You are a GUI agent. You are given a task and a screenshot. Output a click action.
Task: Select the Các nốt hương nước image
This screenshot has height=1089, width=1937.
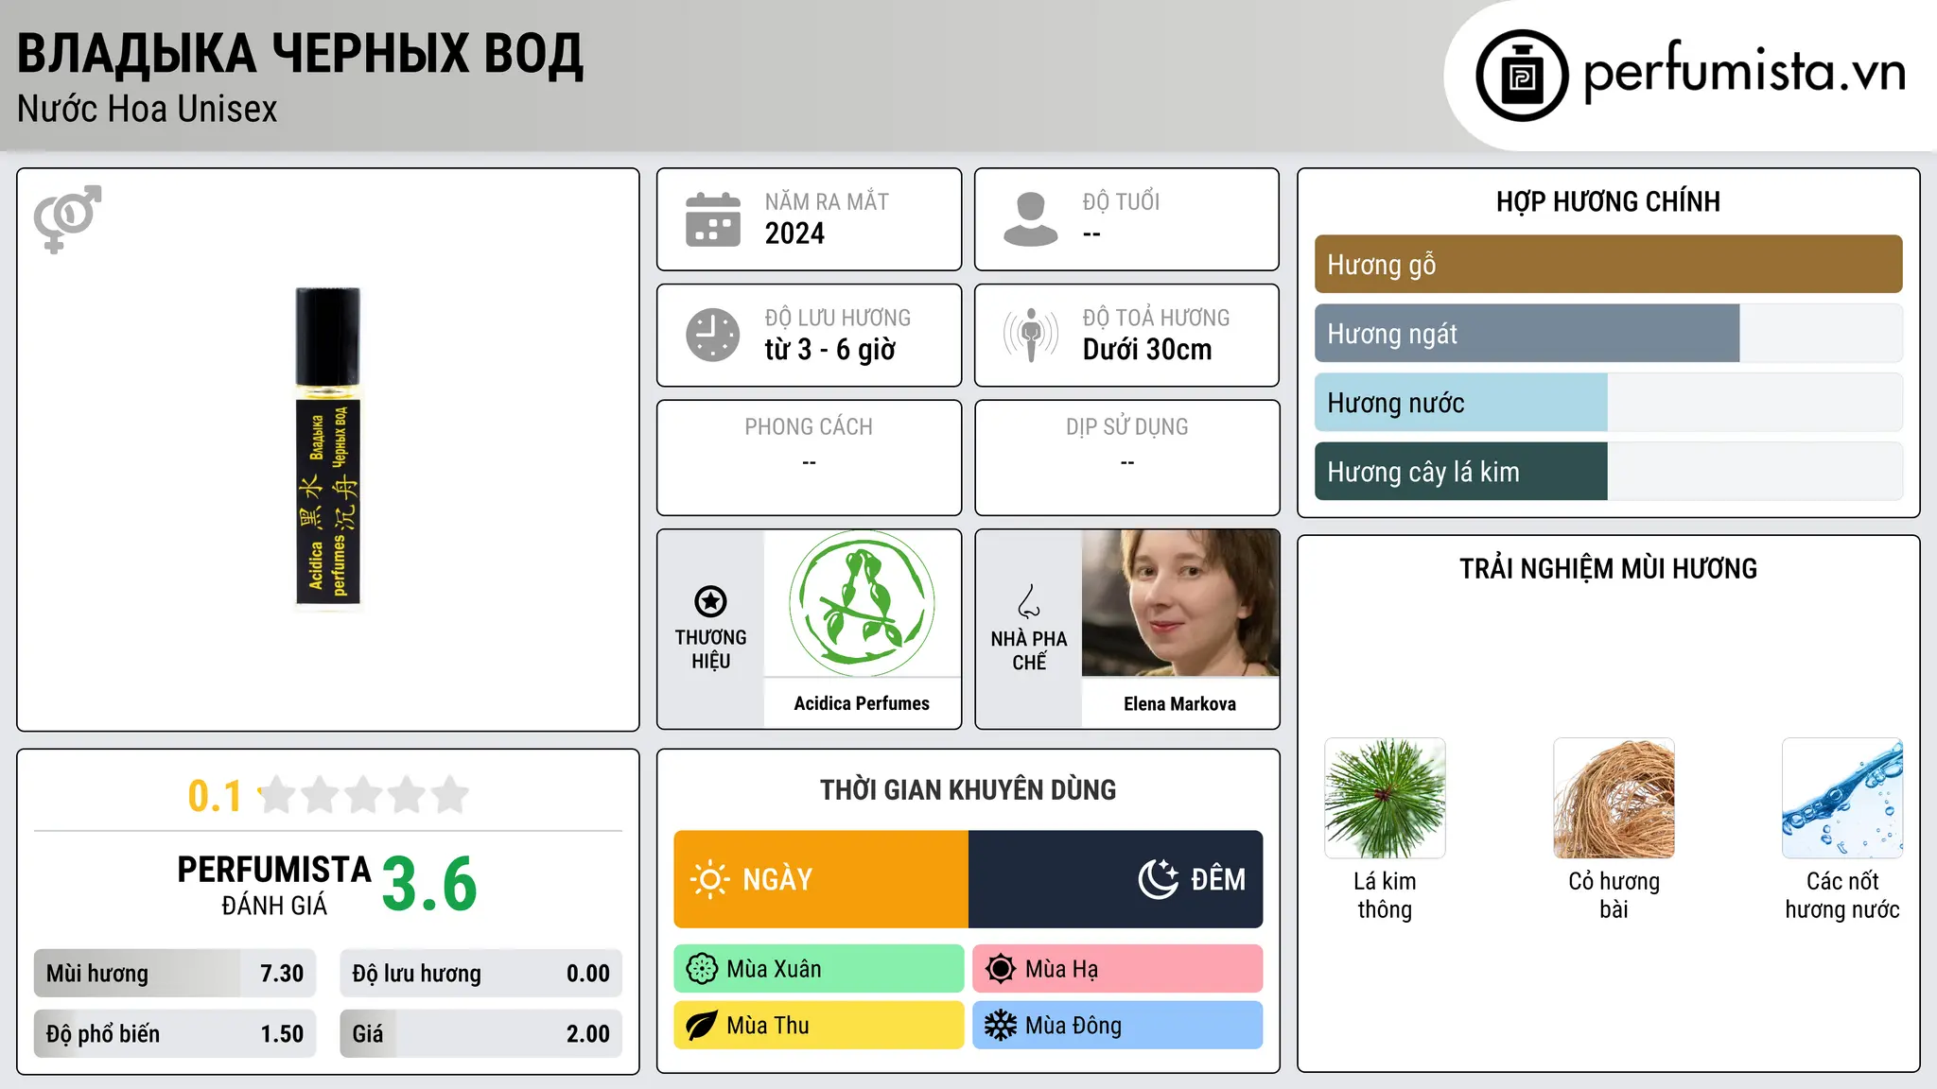tap(1842, 798)
